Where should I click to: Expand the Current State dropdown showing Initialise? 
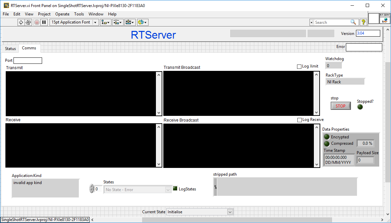point(230,212)
